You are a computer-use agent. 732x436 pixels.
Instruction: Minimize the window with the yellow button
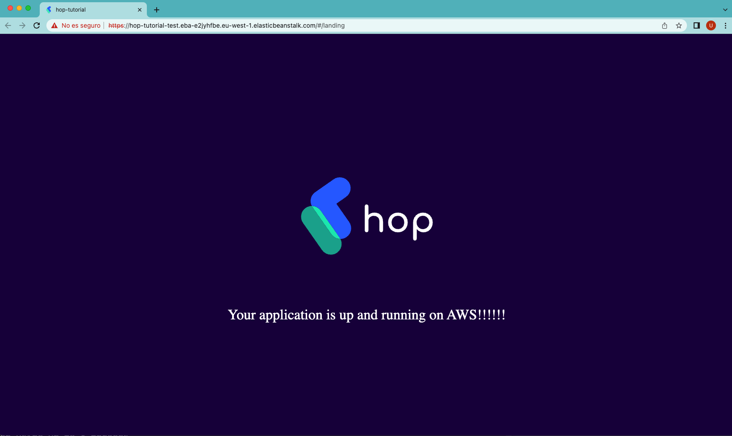coord(19,8)
